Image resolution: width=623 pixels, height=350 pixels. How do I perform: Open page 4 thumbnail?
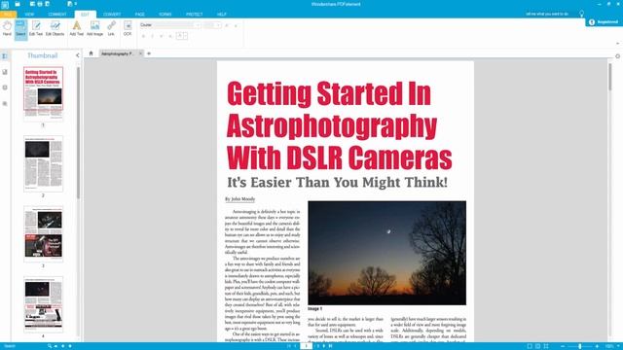click(43, 304)
